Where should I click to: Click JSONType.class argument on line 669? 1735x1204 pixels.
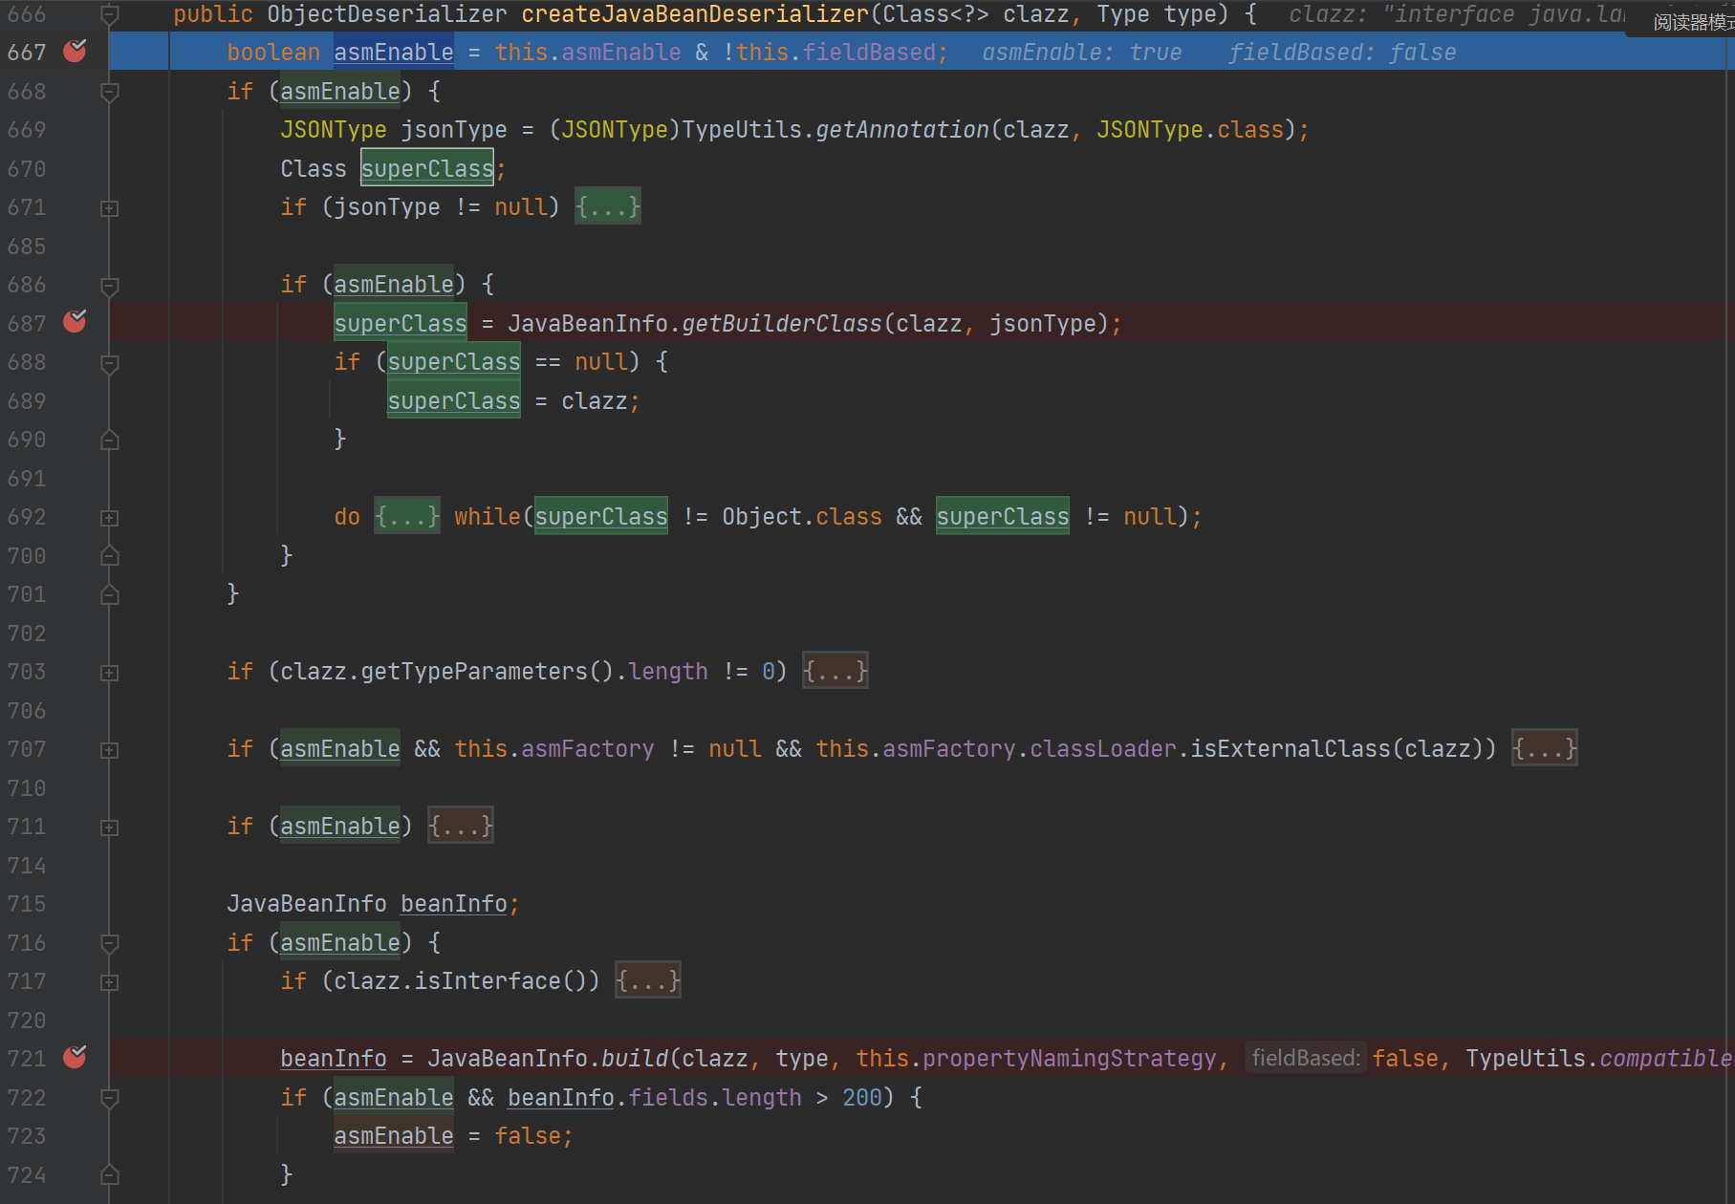tap(1189, 129)
